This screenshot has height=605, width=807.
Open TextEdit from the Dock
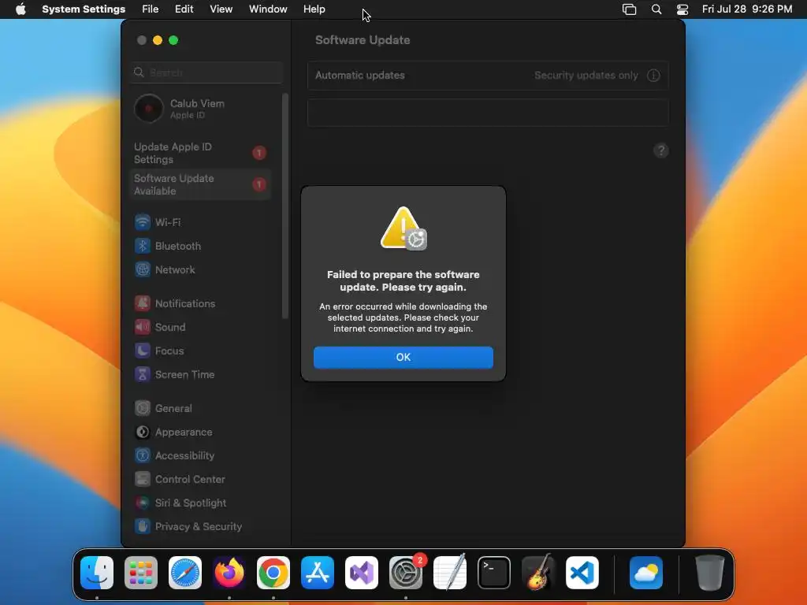point(450,573)
